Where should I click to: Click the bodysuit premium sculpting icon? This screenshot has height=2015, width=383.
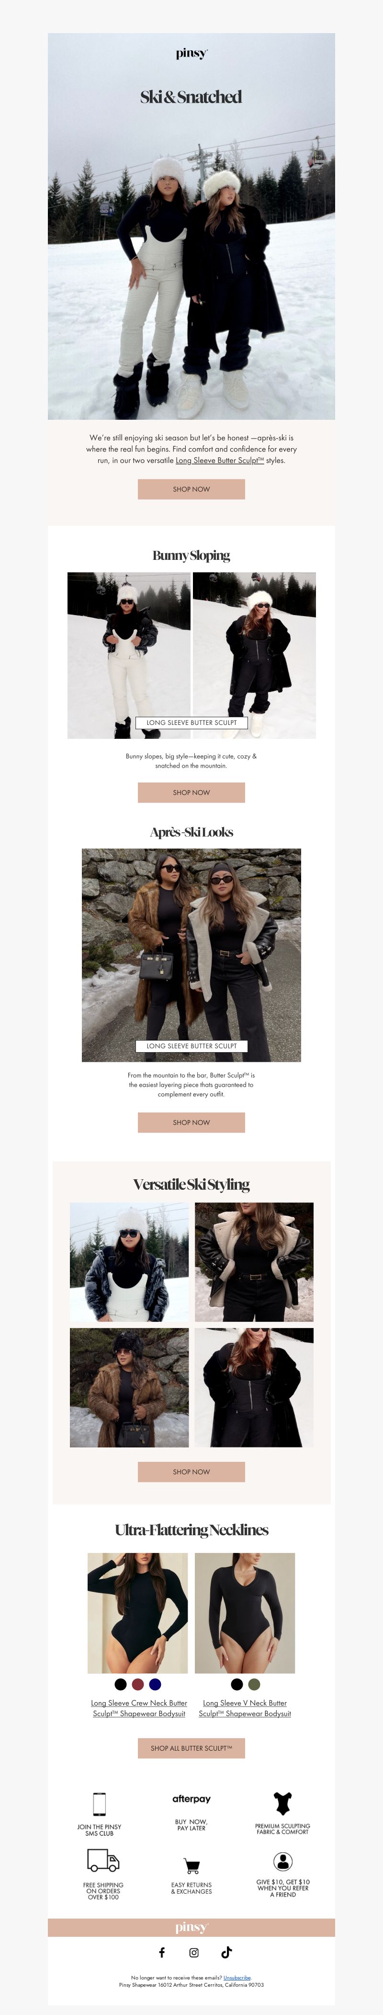coord(282,1803)
